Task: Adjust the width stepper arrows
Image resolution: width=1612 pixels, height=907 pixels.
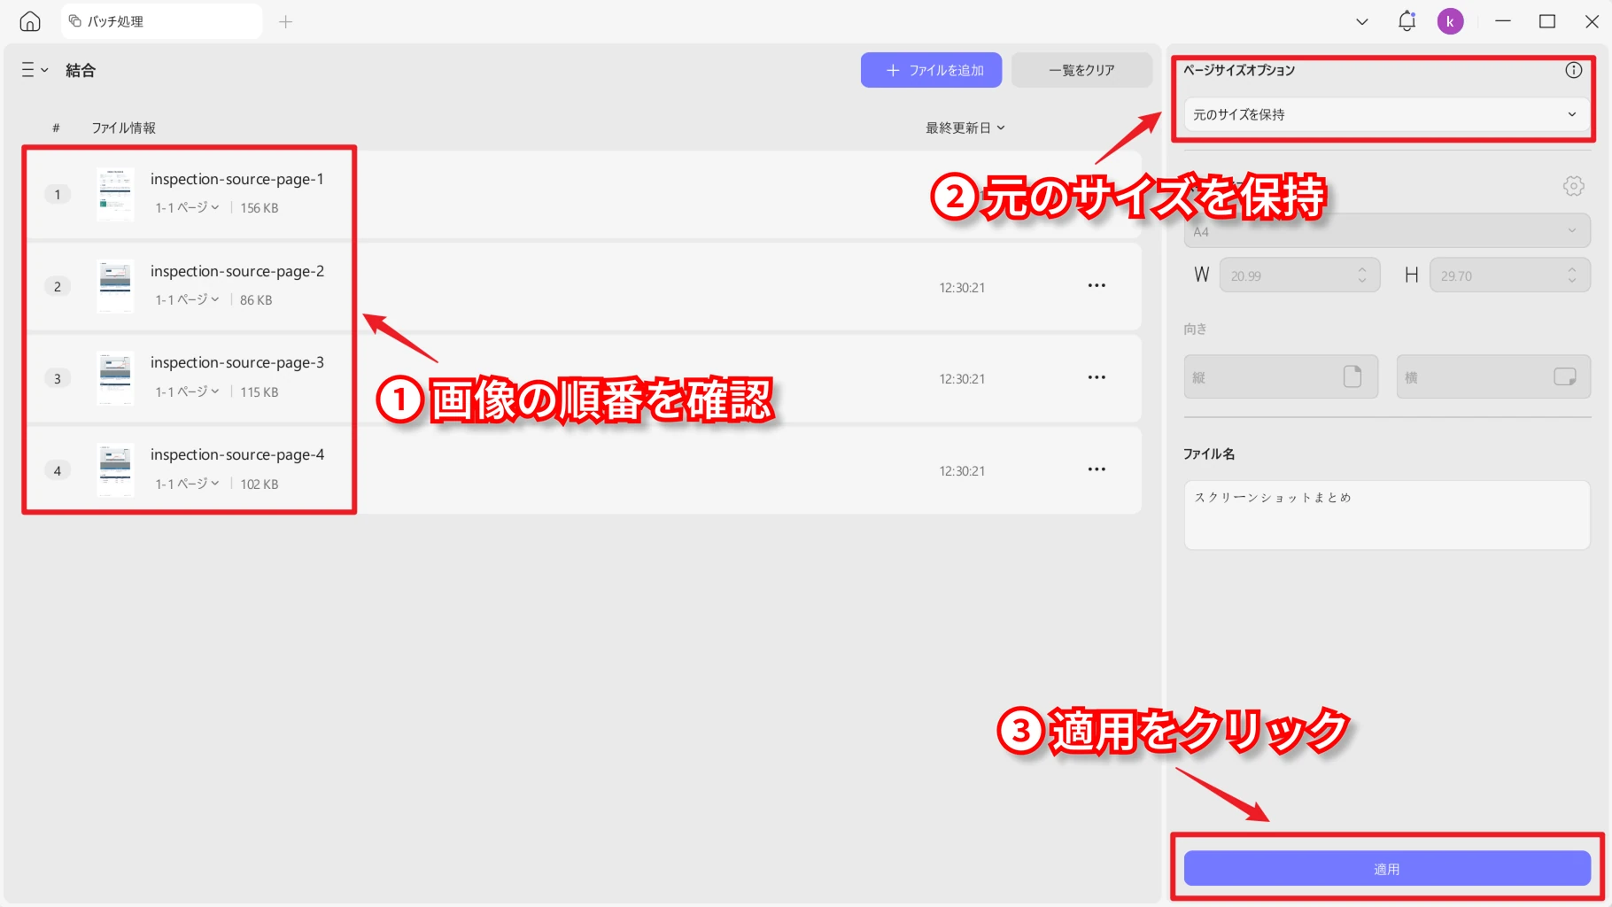Action: pos(1362,275)
